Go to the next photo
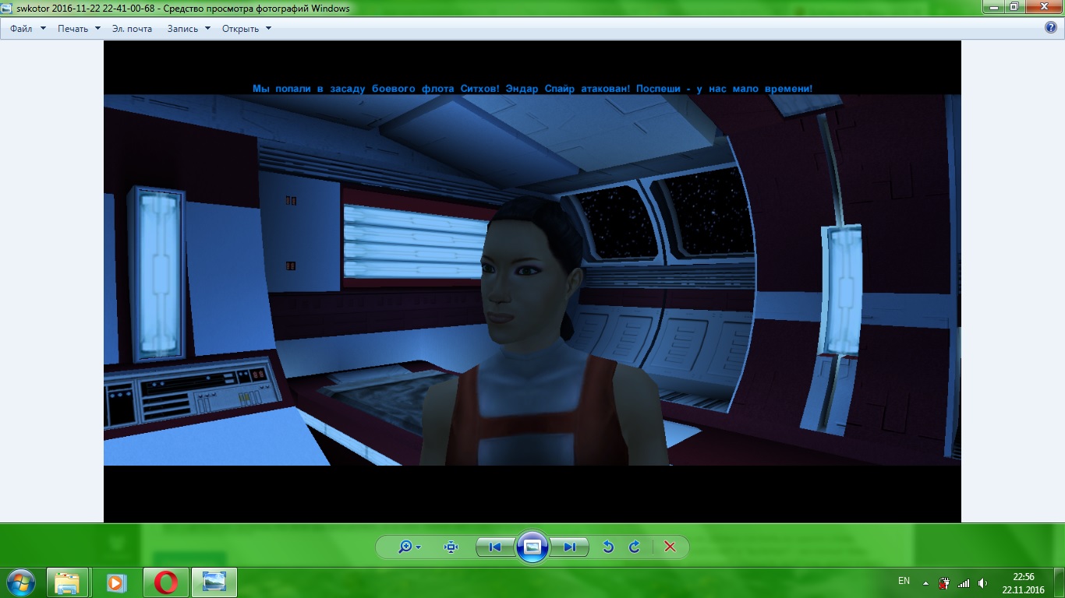1065x598 pixels. (x=569, y=547)
